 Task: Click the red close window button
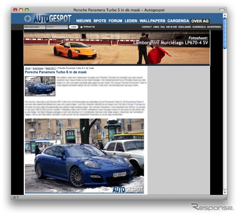(x=15, y=10)
